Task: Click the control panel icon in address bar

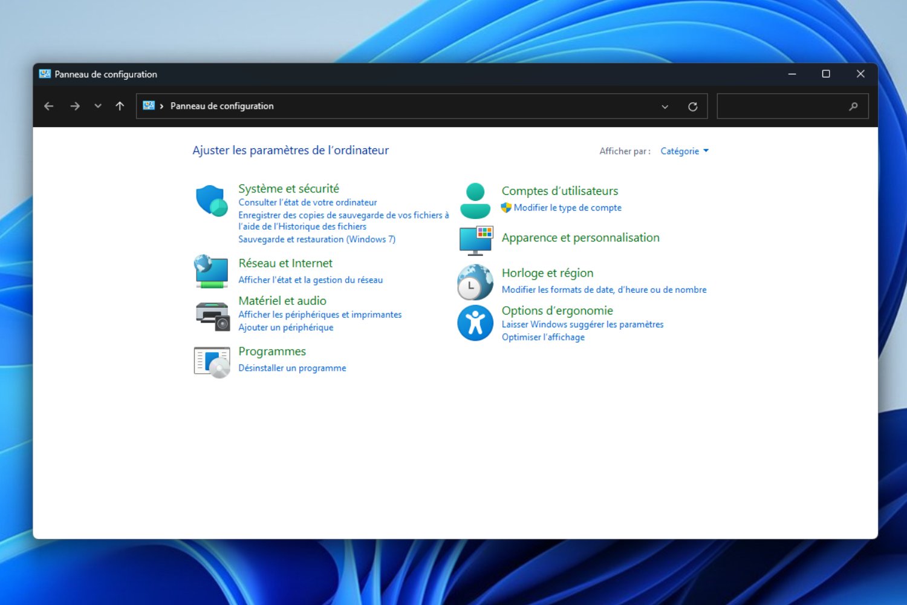Action: (149, 106)
